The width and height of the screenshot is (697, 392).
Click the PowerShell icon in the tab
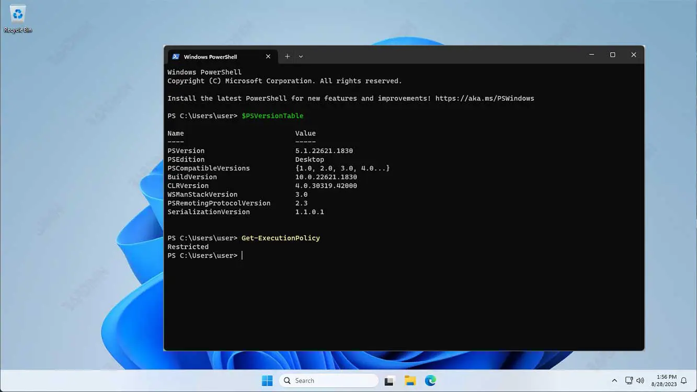176,56
